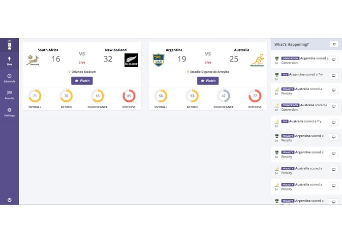
Task: Click the remote control logo icon
Action: click(9, 45)
